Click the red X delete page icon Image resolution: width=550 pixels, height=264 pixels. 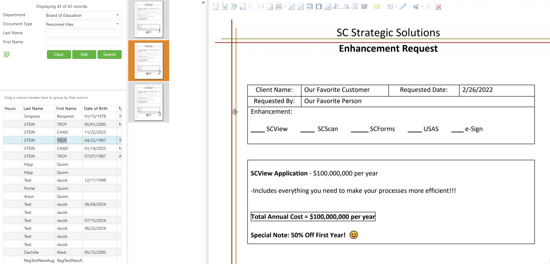438,6
